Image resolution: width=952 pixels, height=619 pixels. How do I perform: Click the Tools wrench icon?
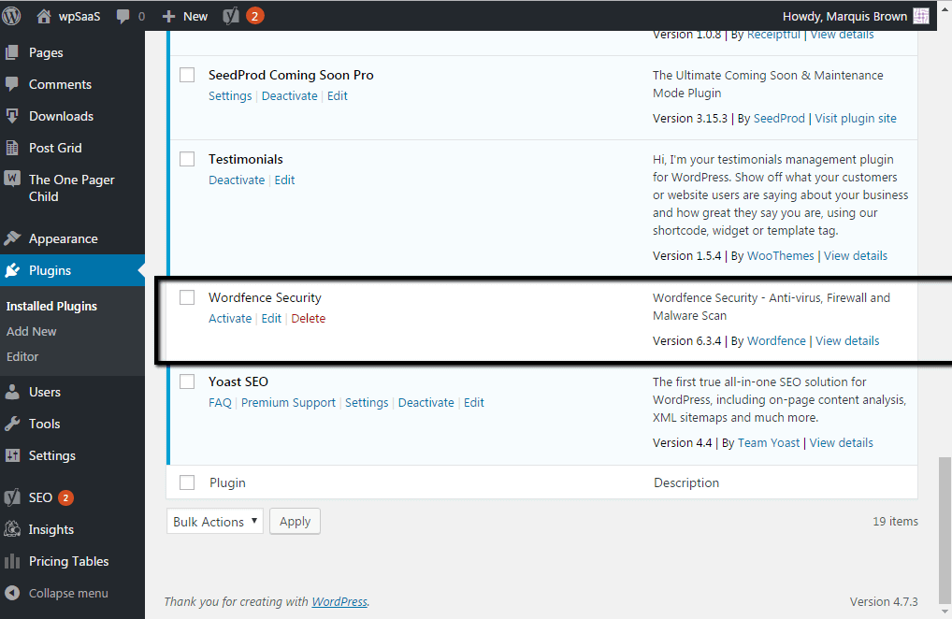coord(12,424)
